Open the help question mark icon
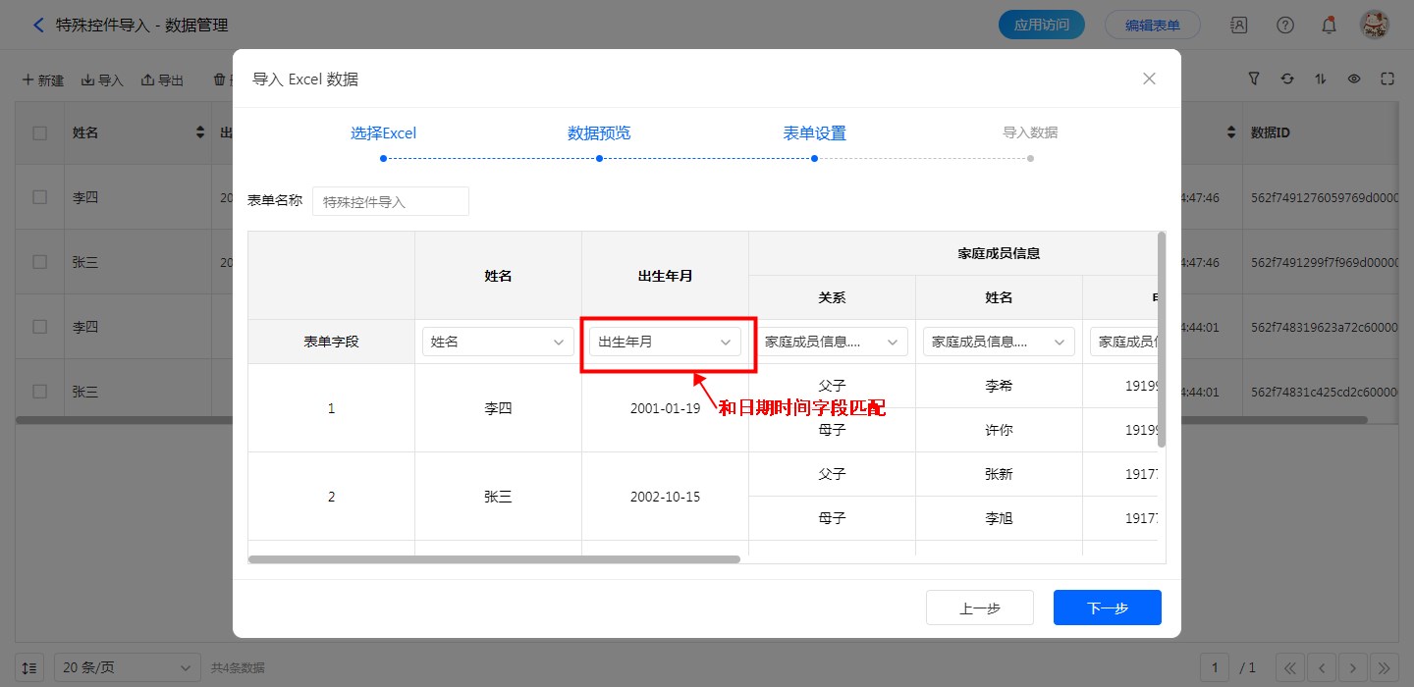1414x687 pixels. point(1284,26)
